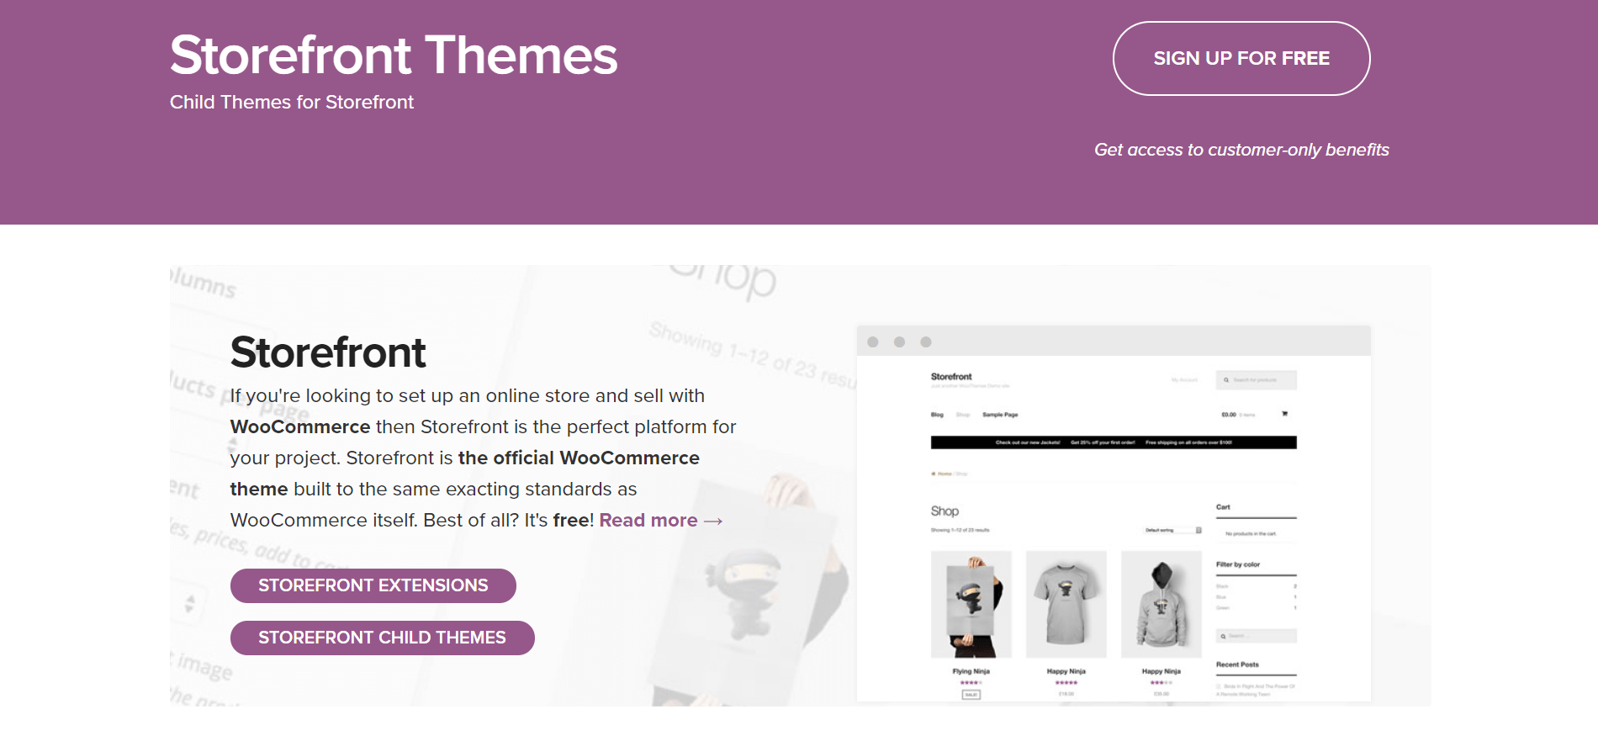Viewport: 1598px width, 736px height.
Task: Click the SIGN UP FOR FREE button
Action: [x=1241, y=58]
